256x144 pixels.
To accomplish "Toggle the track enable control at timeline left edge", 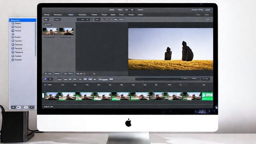I will 43,96.
